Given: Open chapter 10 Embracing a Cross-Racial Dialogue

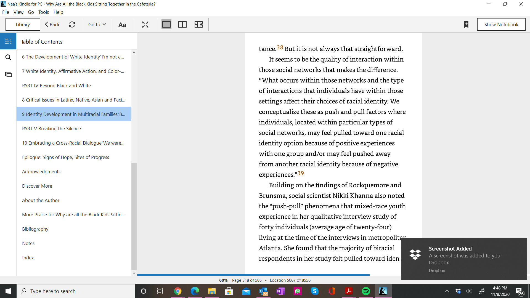Looking at the screenshot, I should [x=74, y=143].
